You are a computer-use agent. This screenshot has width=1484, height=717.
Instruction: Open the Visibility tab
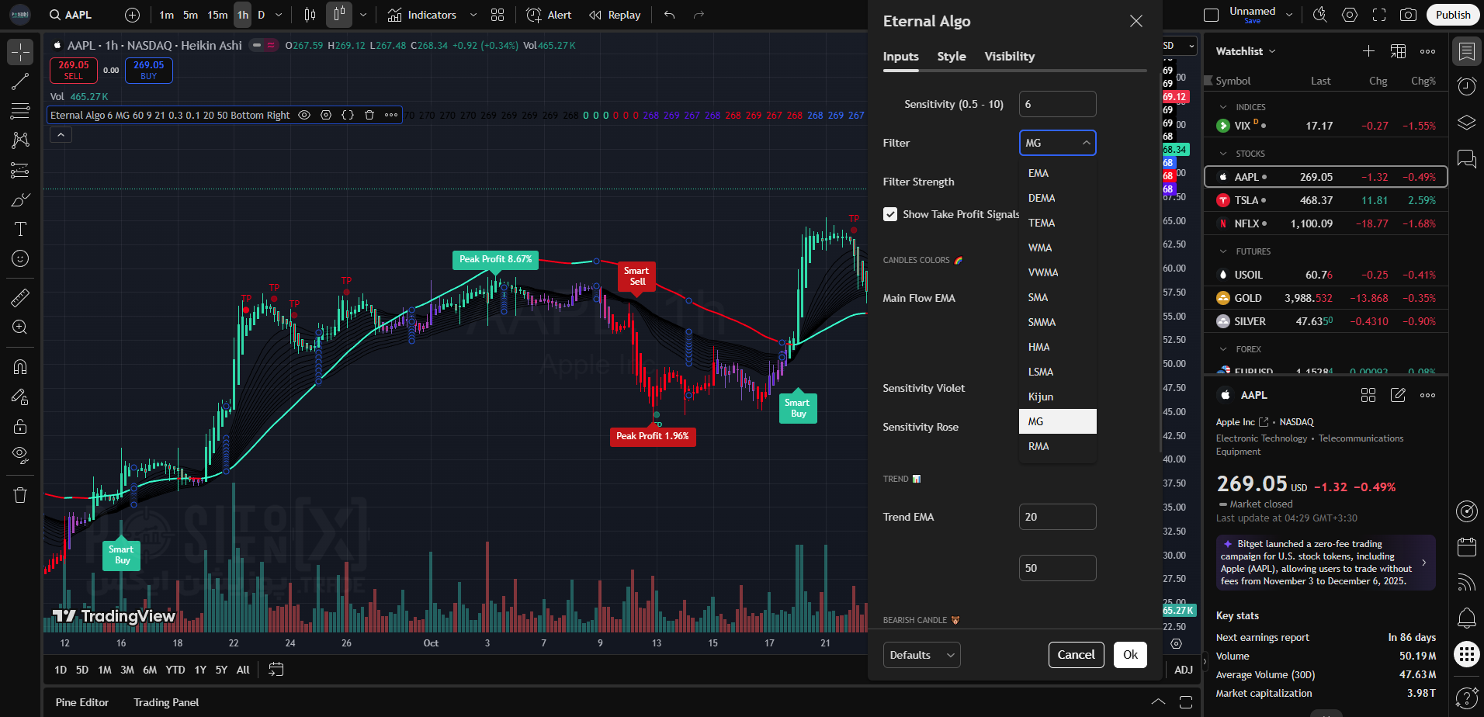tap(1009, 56)
